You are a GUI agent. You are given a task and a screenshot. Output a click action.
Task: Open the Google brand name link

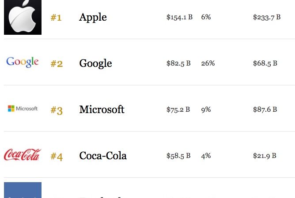click(x=95, y=63)
